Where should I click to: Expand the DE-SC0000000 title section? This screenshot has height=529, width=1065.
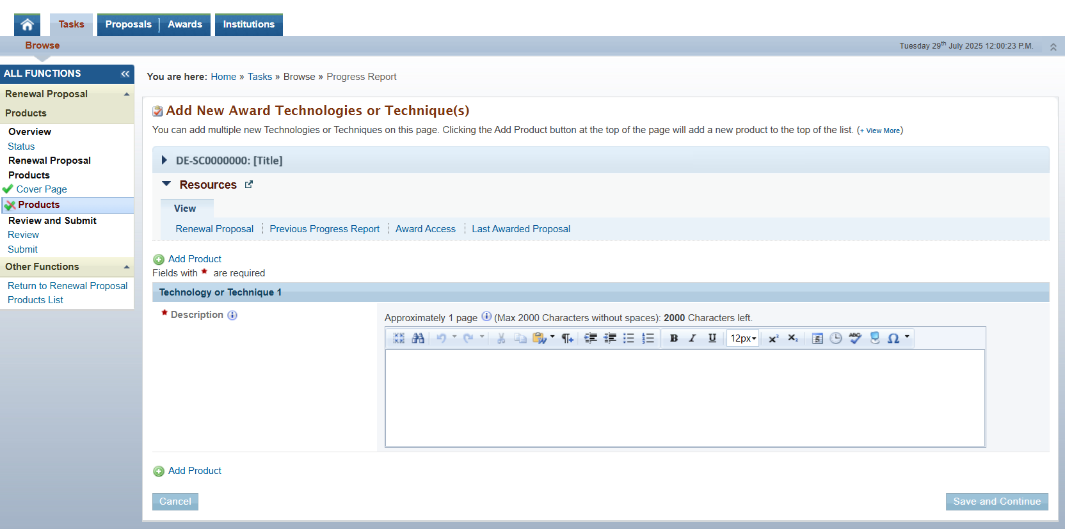pyautogui.click(x=164, y=161)
